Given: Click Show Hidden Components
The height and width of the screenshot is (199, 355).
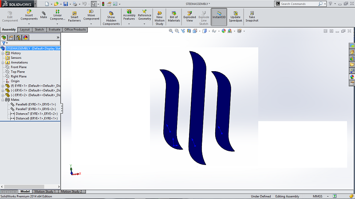Looking at the screenshot, I should 111,18.
